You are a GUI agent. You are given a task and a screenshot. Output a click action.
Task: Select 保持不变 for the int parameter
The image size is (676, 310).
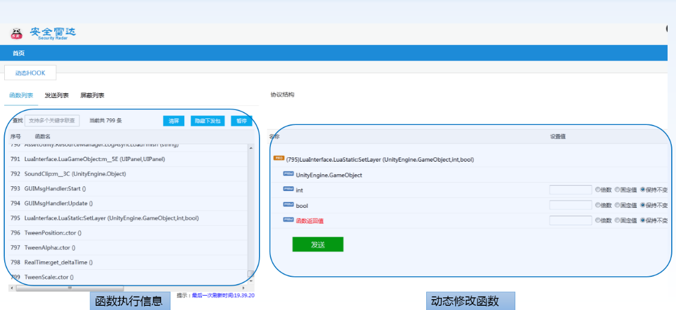point(643,189)
